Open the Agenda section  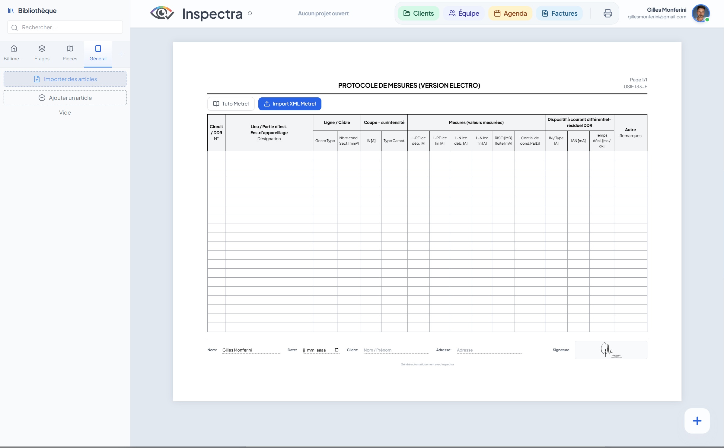tap(510, 13)
